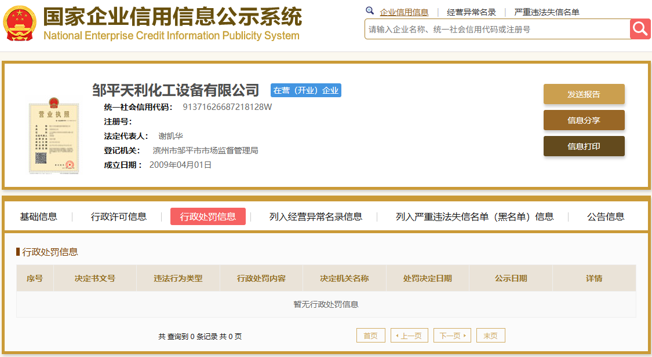
Task: Click the 决定机关名称 column header
Action: [344, 278]
